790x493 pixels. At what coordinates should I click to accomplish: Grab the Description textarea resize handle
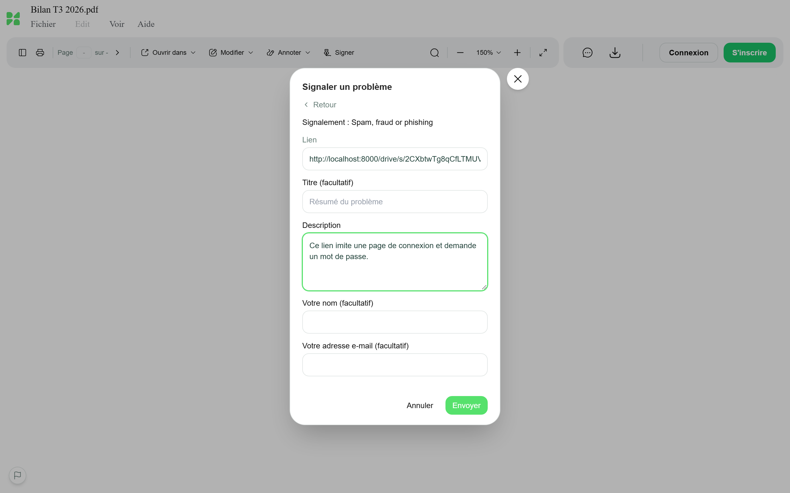(484, 287)
